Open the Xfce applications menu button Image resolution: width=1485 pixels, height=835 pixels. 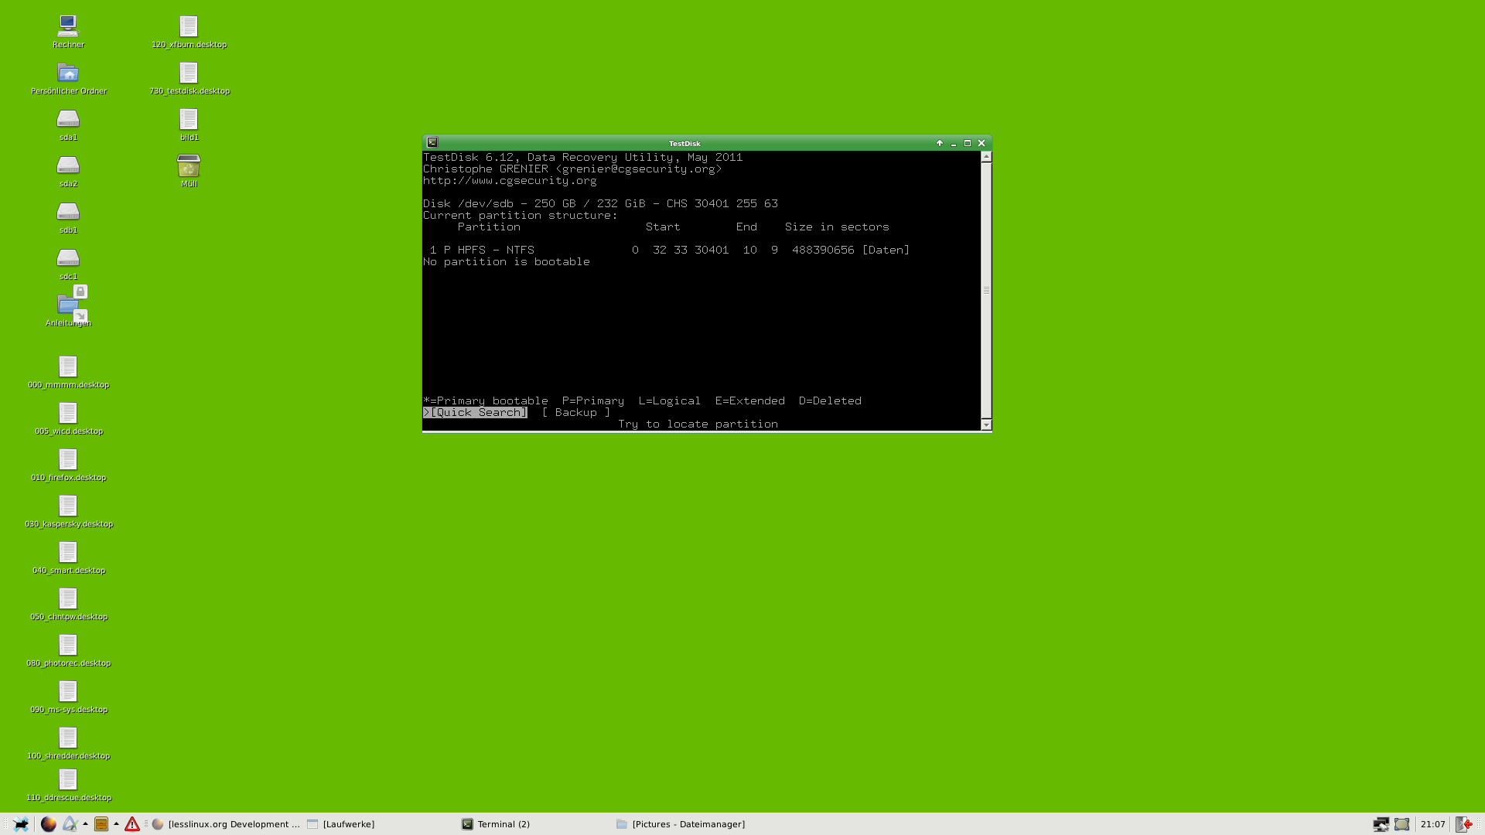[x=21, y=824]
